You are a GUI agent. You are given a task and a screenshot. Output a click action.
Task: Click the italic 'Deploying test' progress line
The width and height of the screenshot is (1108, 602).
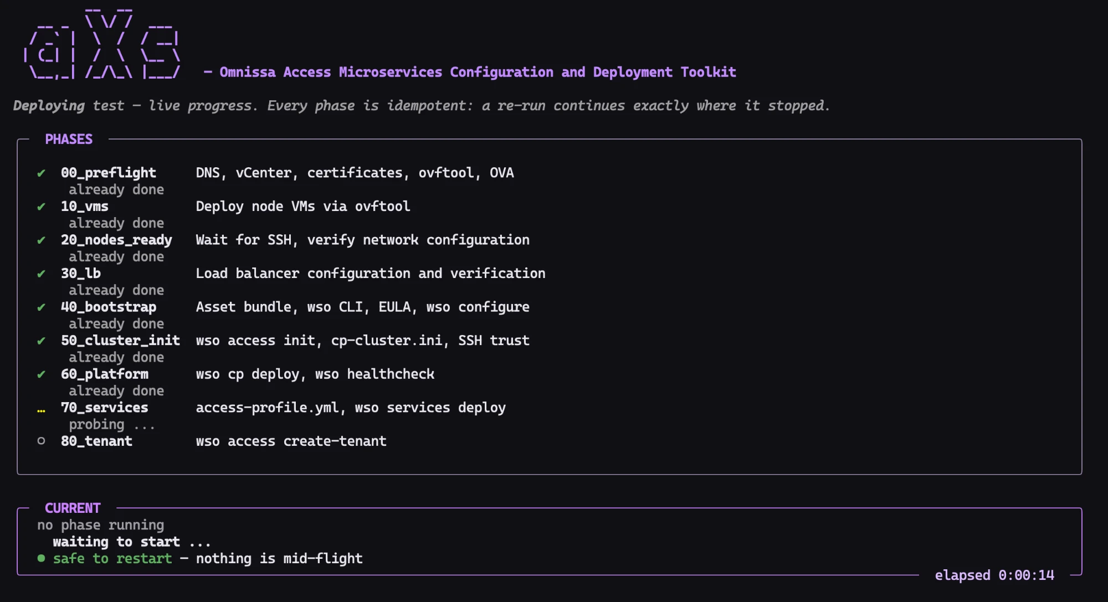tap(422, 106)
